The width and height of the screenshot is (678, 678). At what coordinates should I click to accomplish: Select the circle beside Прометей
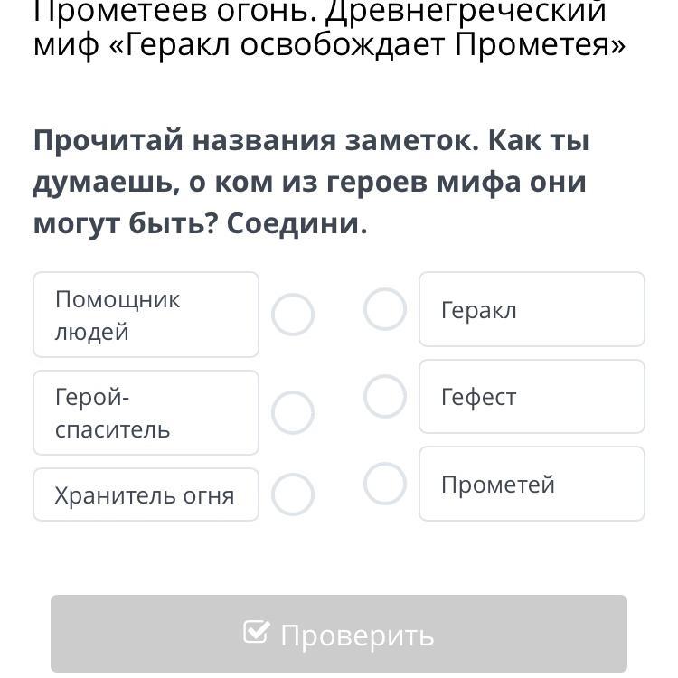[385, 484]
